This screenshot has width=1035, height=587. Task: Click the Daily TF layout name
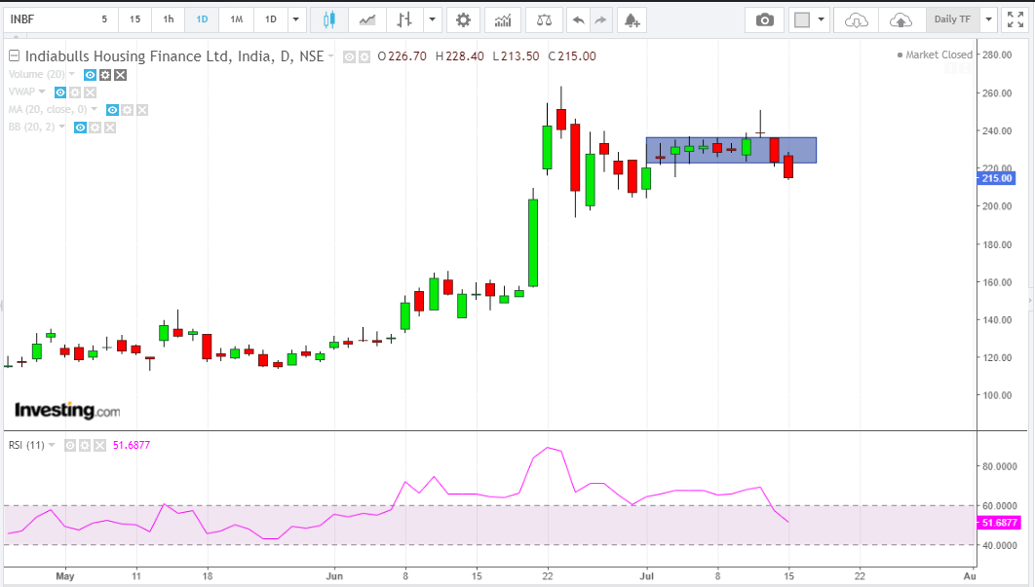952,19
